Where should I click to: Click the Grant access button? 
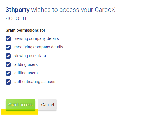coord(20,105)
